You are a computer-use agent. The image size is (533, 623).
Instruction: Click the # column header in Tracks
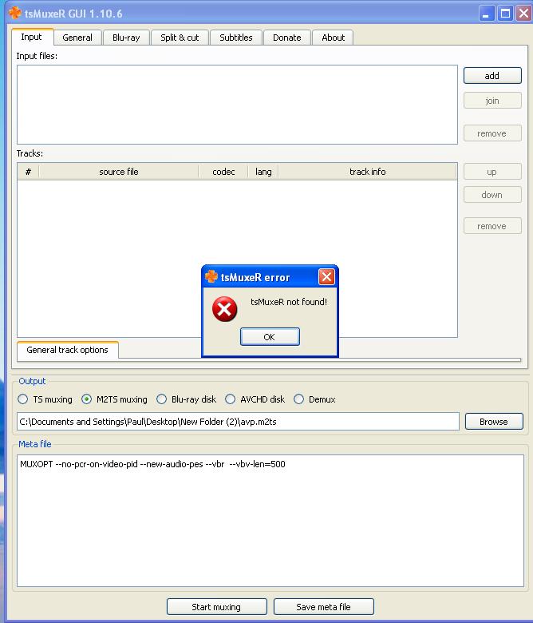pos(28,172)
